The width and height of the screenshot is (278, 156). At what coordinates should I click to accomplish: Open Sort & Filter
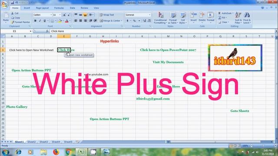pyautogui.click(x=238, y=18)
